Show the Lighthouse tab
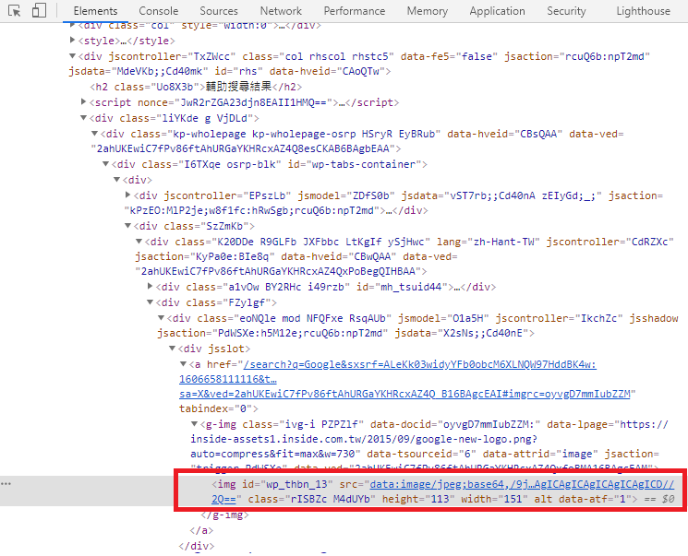 [643, 11]
